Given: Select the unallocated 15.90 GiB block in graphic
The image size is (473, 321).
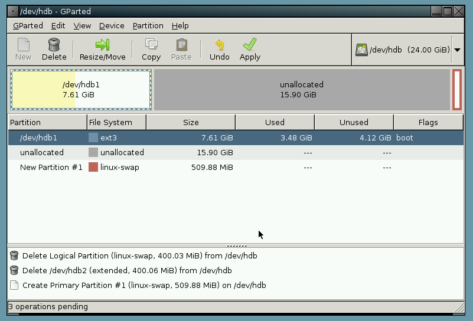Looking at the screenshot, I should point(302,90).
